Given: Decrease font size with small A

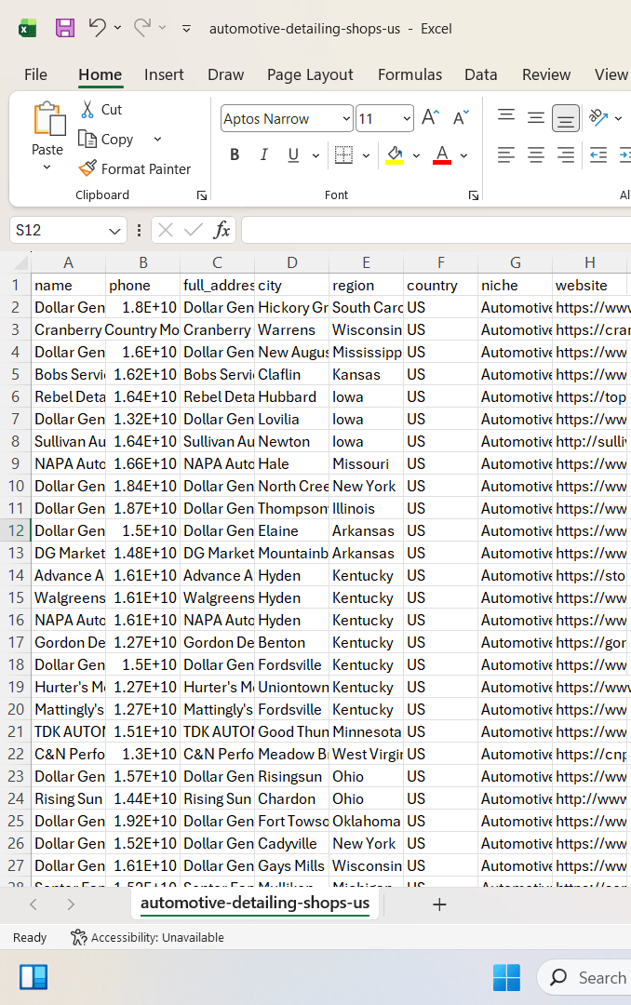Looking at the screenshot, I should tap(461, 117).
